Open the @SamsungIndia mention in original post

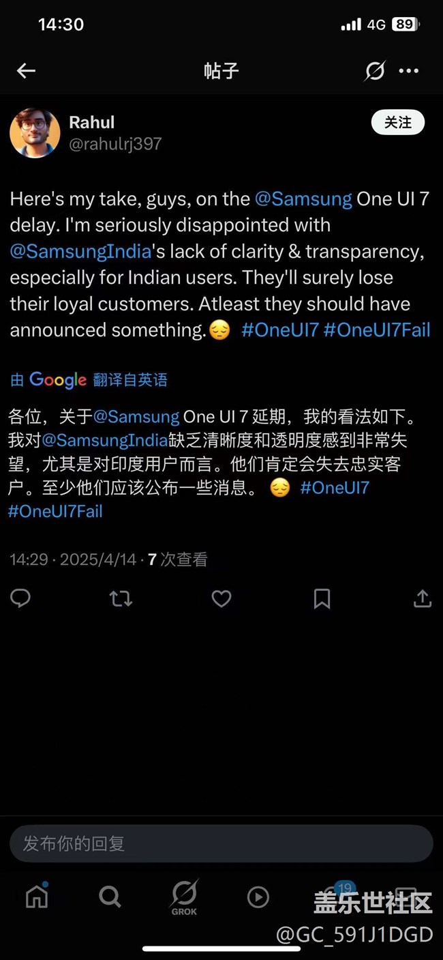tap(80, 251)
